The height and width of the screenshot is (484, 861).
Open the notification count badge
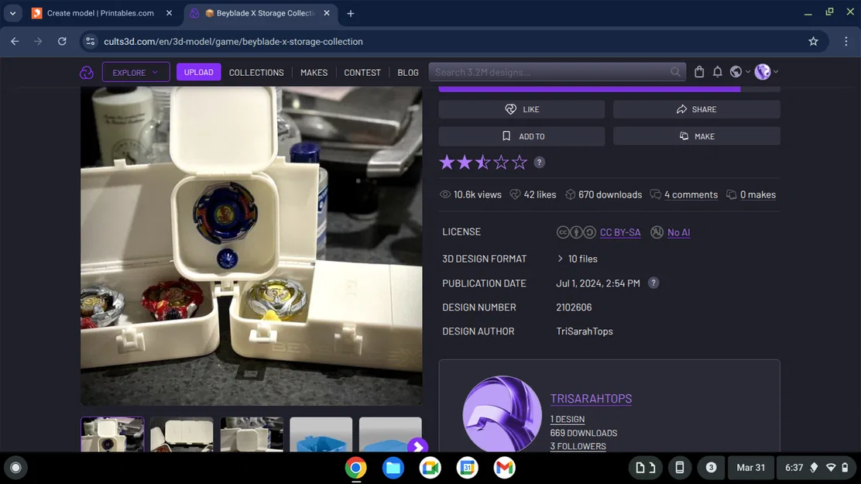pyautogui.click(x=711, y=468)
